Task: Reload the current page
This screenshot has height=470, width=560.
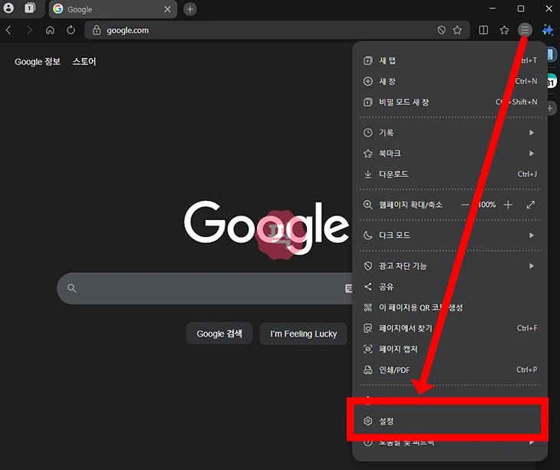Action: pos(71,30)
